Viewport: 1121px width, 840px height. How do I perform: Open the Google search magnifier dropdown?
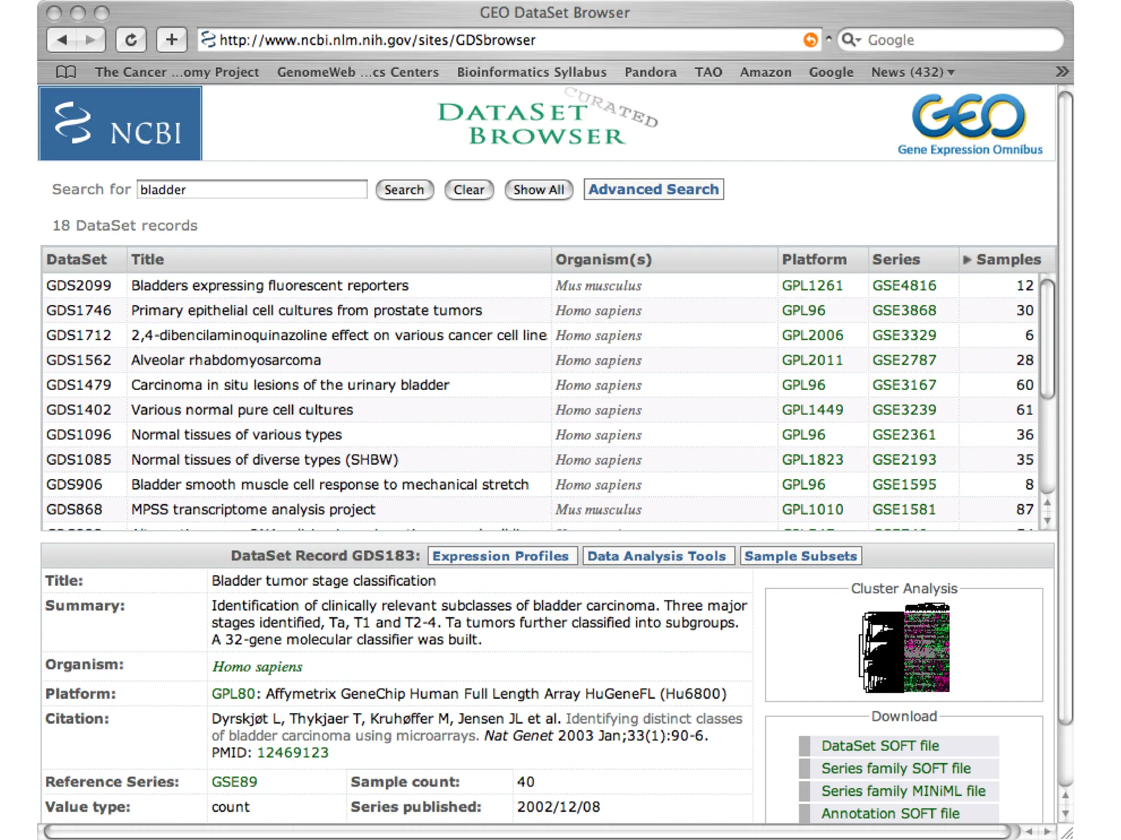pos(851,40)
